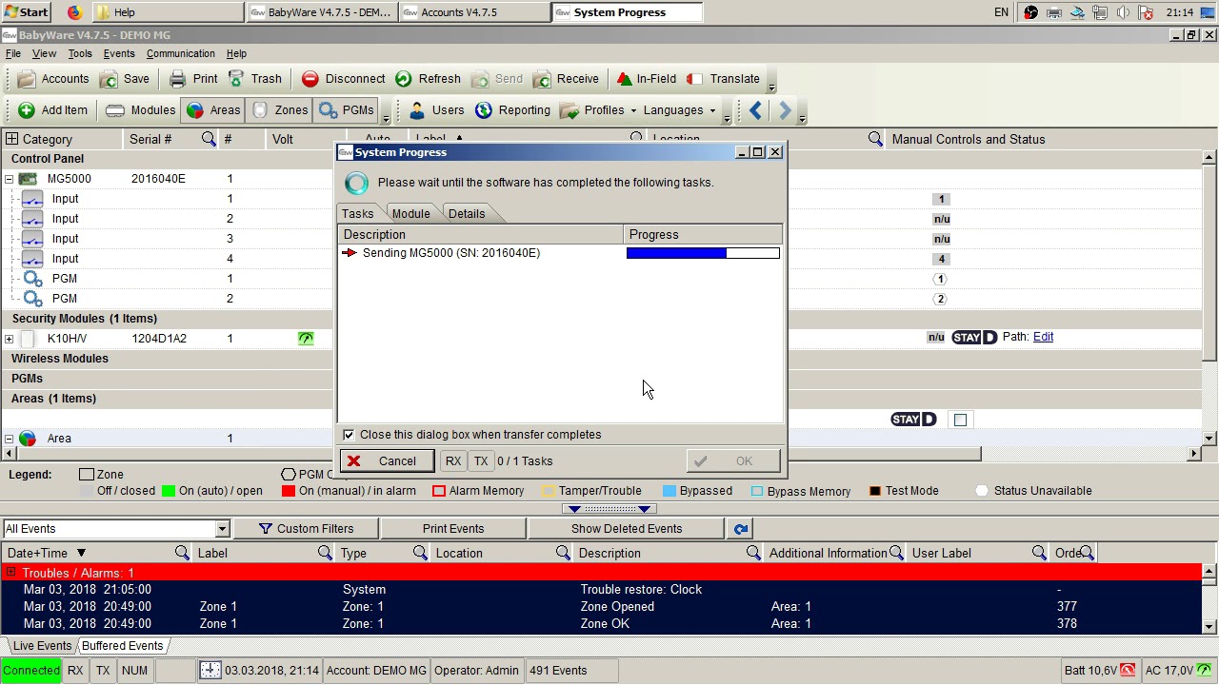Viewport: 1219px width, 685px height.
Task: Toggle 'Close this dialog box when transfer completes'
Action: (349, 435)
